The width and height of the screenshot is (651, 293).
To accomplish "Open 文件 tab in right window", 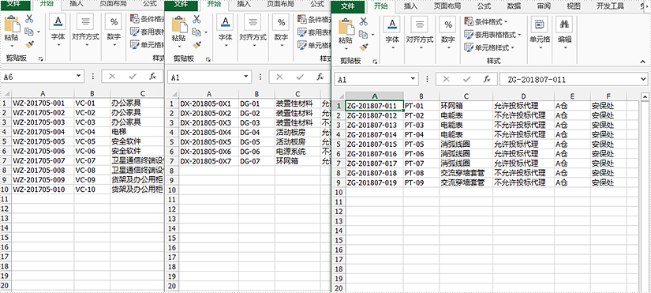I will click(x=348, y=6).
